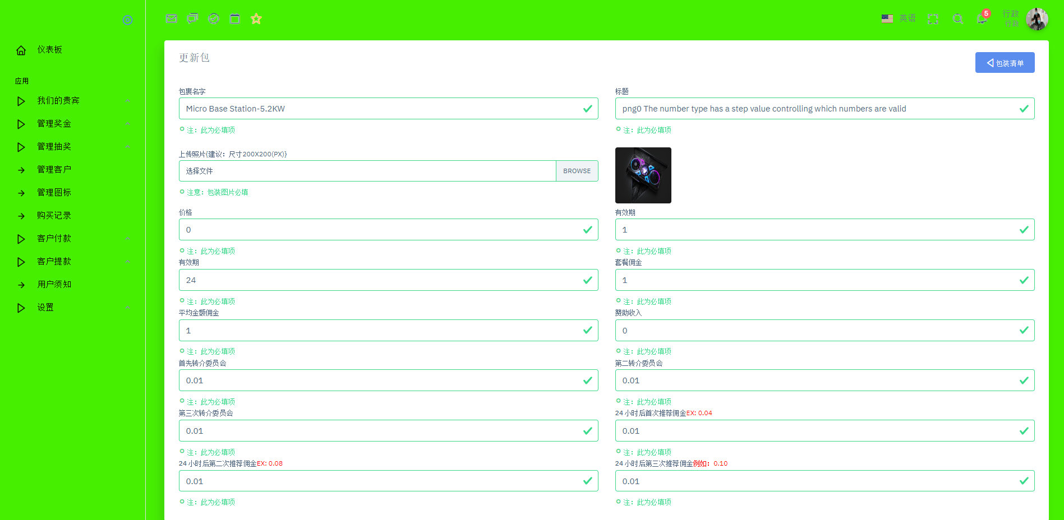Viewport: 1064px width, 520px height.
Task: Click the red 例如: 0.10 hint
Action: (711, 464)
